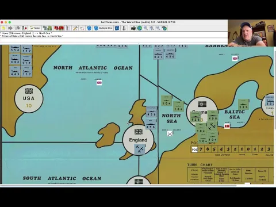Click the first magnifier zoom icon
The height and width of the screenshot is (207, 276).
[146, 28]
